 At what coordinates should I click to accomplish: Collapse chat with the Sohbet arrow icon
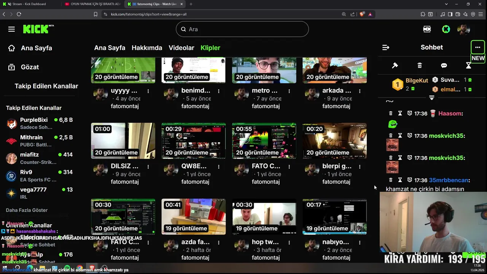pyautogui.click(x=386, y=48)
